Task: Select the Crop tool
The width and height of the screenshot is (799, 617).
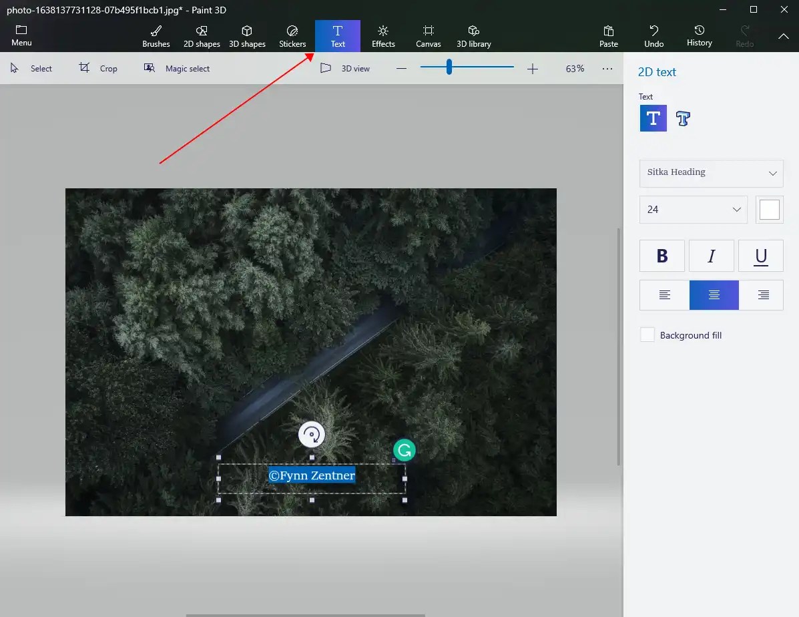Action: [x=97, y=67]
